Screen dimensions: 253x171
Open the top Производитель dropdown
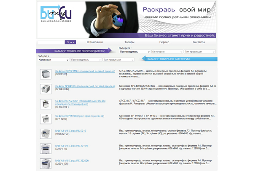[135, 52]
